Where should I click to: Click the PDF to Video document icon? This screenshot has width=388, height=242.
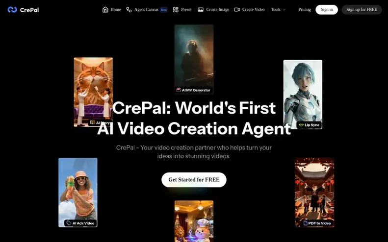point(306,223)
